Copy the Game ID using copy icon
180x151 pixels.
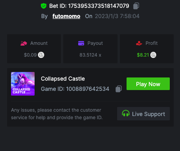click(119, 89)
